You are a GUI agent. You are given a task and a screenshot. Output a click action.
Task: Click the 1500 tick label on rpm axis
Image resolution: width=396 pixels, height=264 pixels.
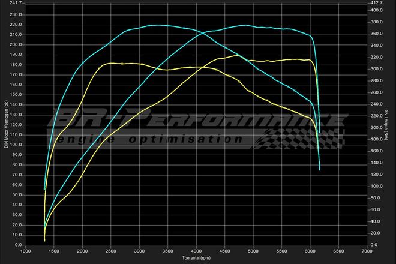click(x=54, y=250)
